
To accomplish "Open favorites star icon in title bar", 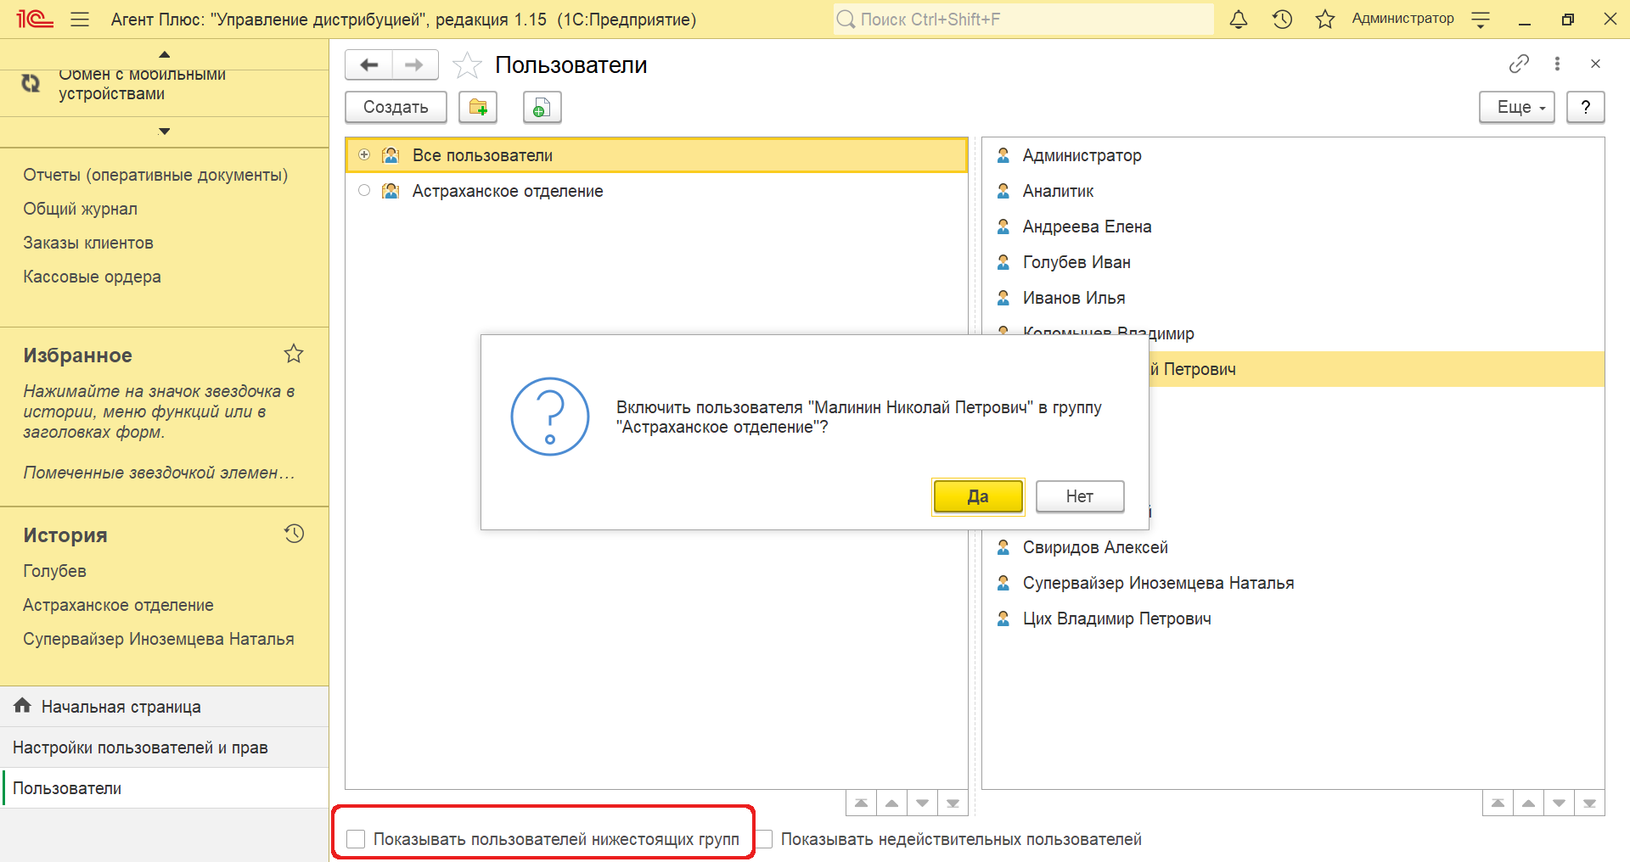I will (x=1324, y=20).
